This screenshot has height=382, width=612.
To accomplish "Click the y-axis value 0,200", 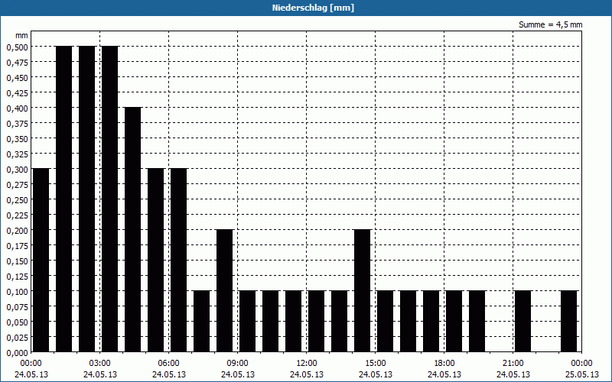I will tap(18, 231).
